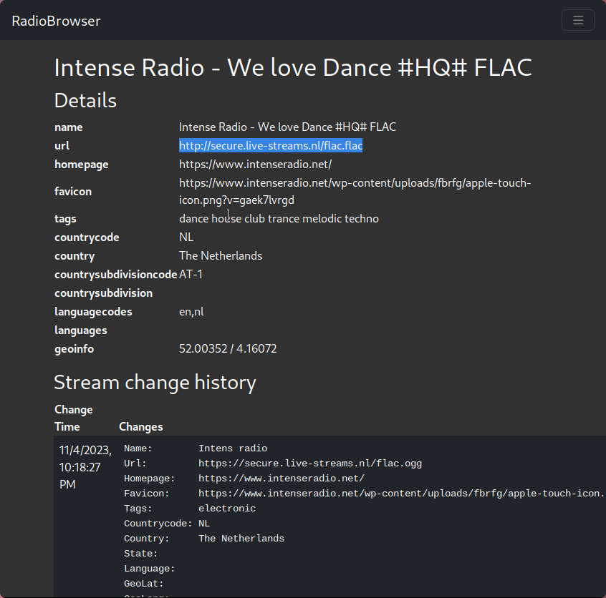606x598 pixels.
Task: Click history Country value The Netherlands
Action: pos(241,539)
